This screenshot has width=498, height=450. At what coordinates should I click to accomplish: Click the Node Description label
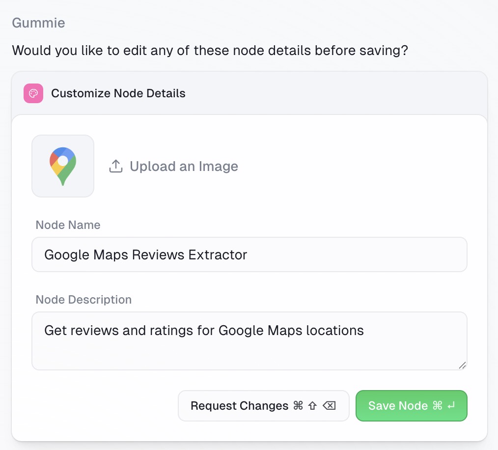coord(83,300)
